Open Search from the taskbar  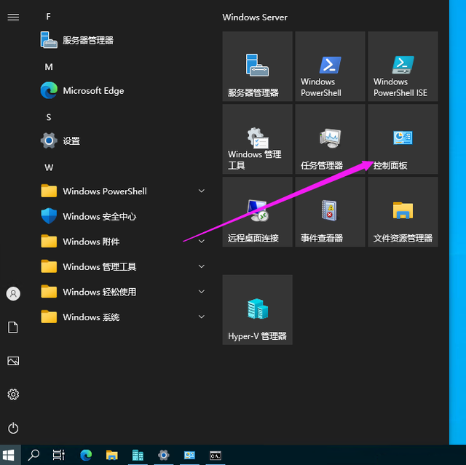coord(33,455)
